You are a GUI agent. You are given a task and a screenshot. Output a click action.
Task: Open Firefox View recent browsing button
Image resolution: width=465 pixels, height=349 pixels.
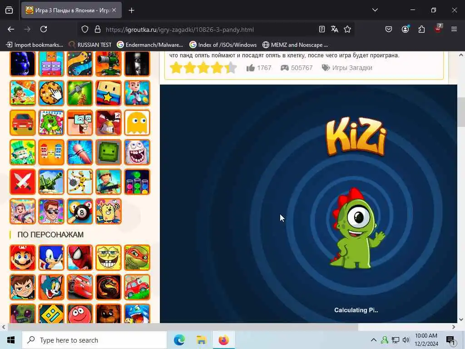[x=9, y=10]
